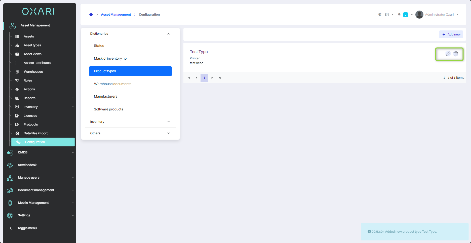Expand the Inventory configuration section

(168, 121)
